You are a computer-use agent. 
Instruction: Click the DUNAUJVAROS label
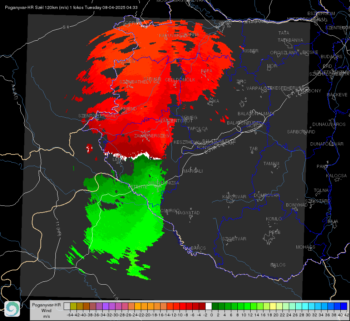(x=329, y=124)
